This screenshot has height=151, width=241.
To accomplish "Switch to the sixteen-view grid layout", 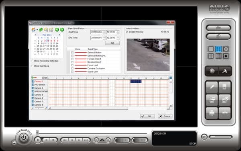I will (x=218, y=56).
